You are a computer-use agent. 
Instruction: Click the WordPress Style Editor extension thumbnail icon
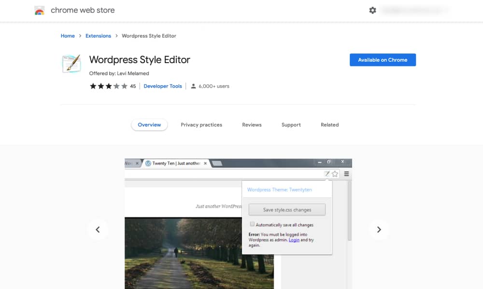tap(71, 63)
